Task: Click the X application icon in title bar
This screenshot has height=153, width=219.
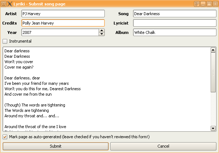Action: tap(10, 4)
